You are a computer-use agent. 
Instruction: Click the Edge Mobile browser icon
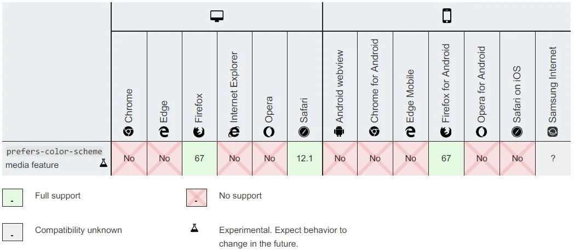[411, 132]
